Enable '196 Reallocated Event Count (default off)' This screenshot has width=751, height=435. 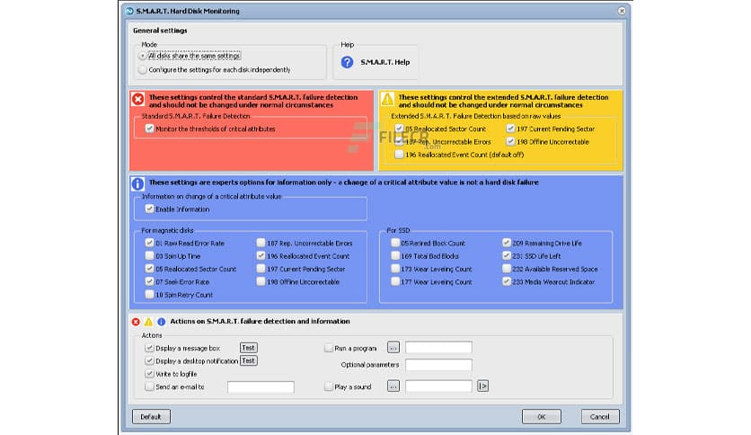[399, 155]
